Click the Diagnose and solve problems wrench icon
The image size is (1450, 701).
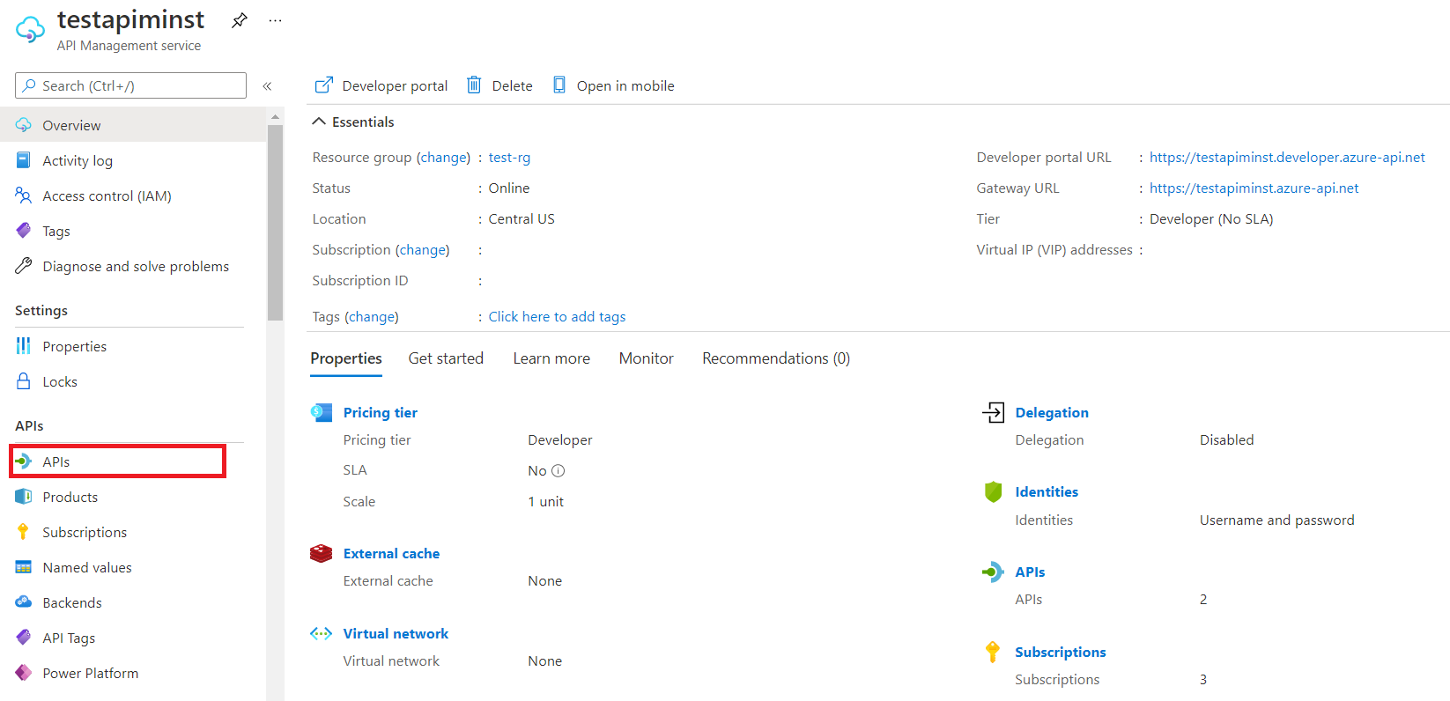[x=24, y=266]
